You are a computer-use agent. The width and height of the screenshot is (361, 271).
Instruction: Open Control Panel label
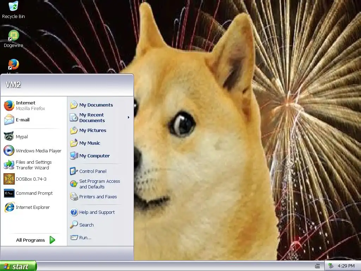tap(93, 171)
